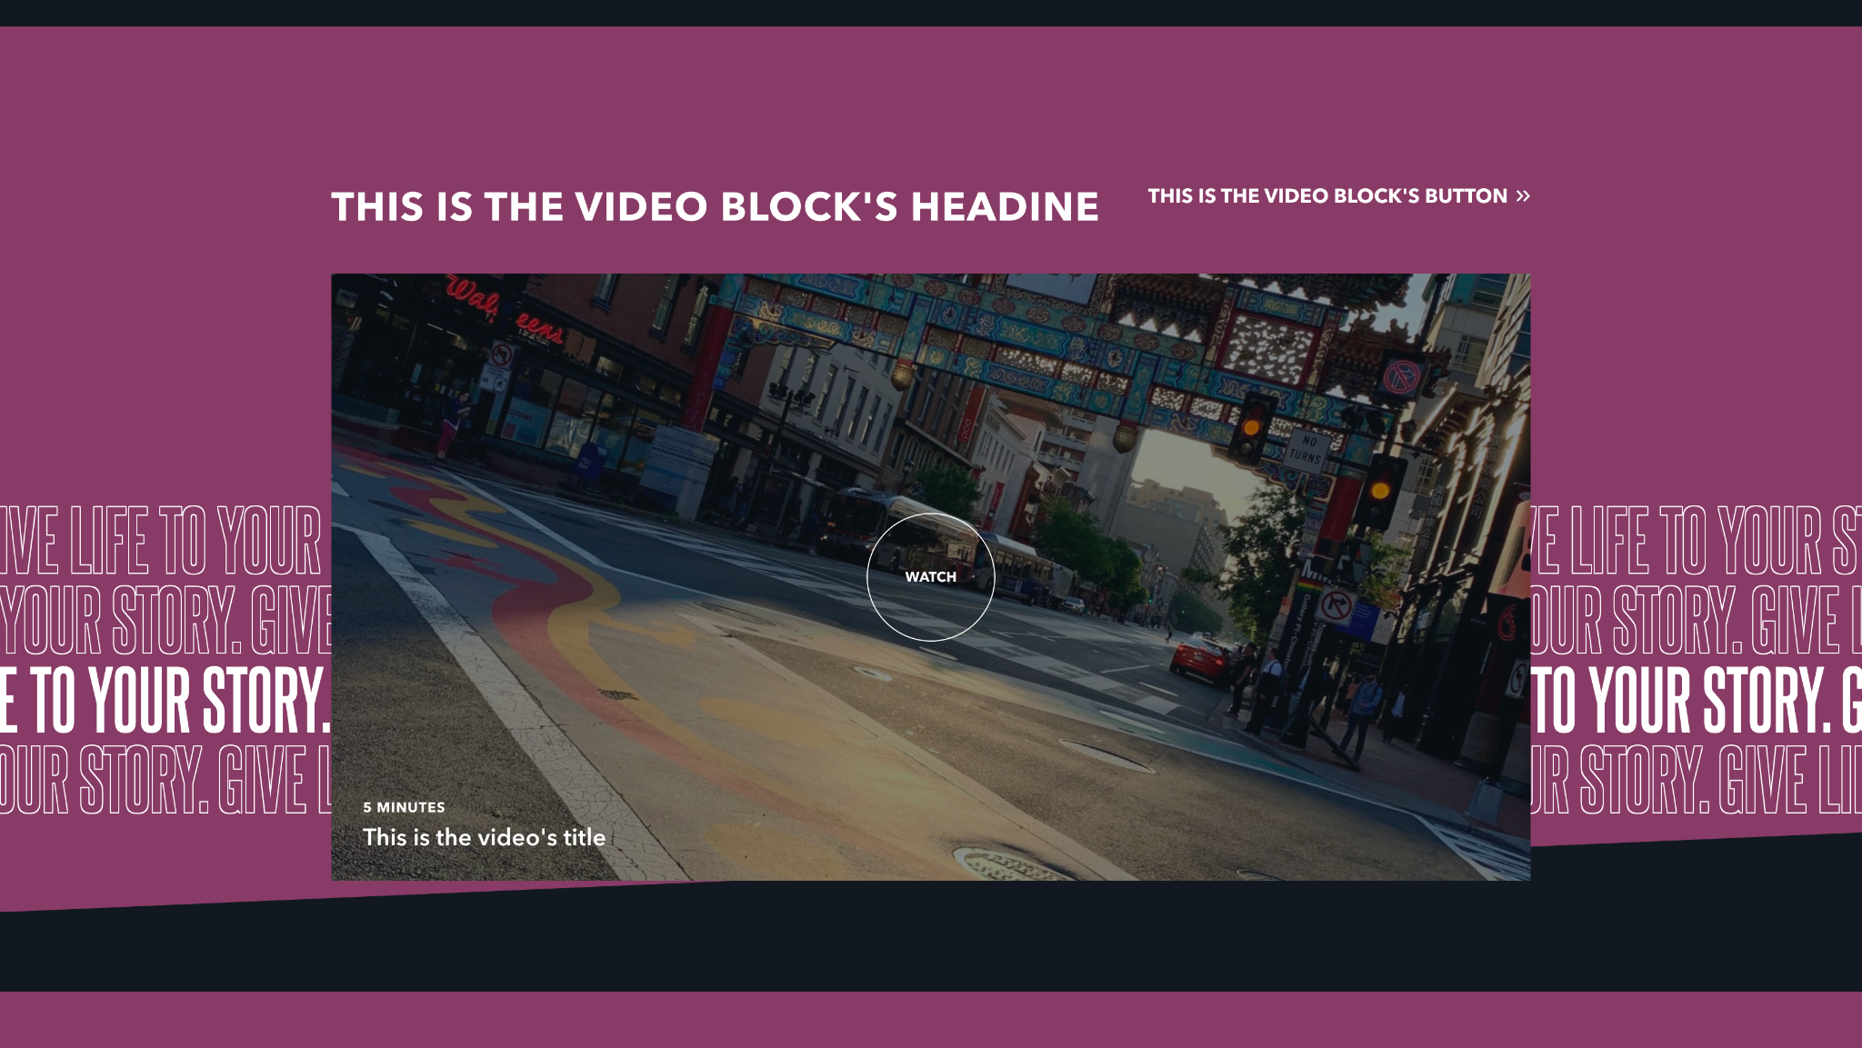Click "This is the video's title" text
The image size is (1862, 1048).
(x=484, y=837)
